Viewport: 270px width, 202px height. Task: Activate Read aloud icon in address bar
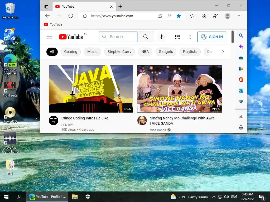[169, 16]
